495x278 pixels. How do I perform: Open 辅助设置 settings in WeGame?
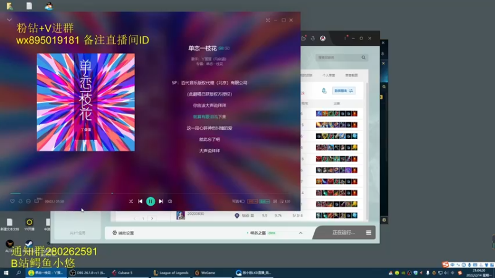pos(123,233)
